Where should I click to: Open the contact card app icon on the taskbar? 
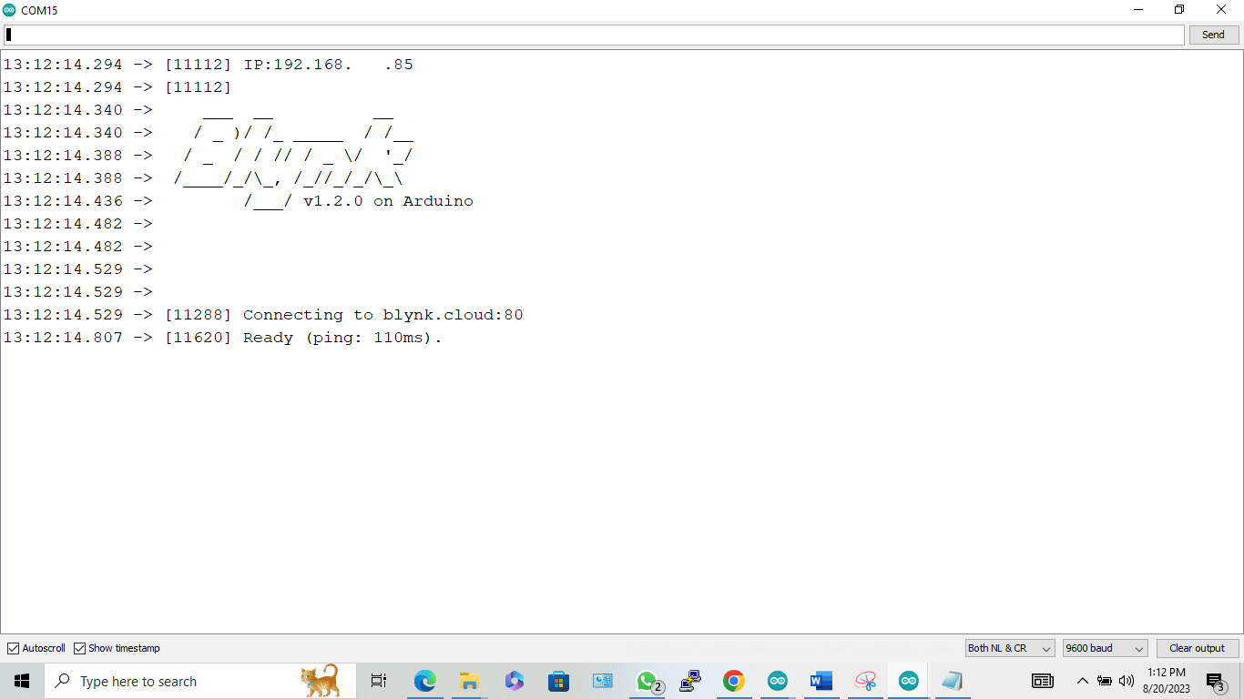point(603,681)
